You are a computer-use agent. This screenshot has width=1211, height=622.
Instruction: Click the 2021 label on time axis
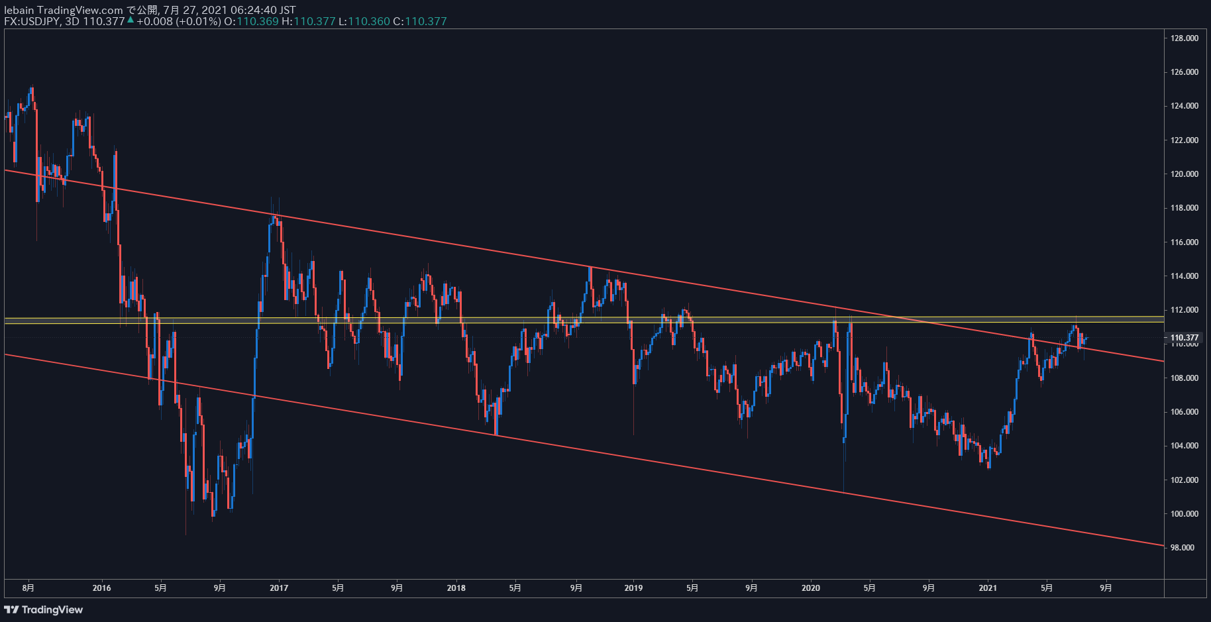[988, 588]
